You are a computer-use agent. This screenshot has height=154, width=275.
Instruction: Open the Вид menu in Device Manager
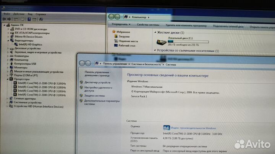(30, 14)
